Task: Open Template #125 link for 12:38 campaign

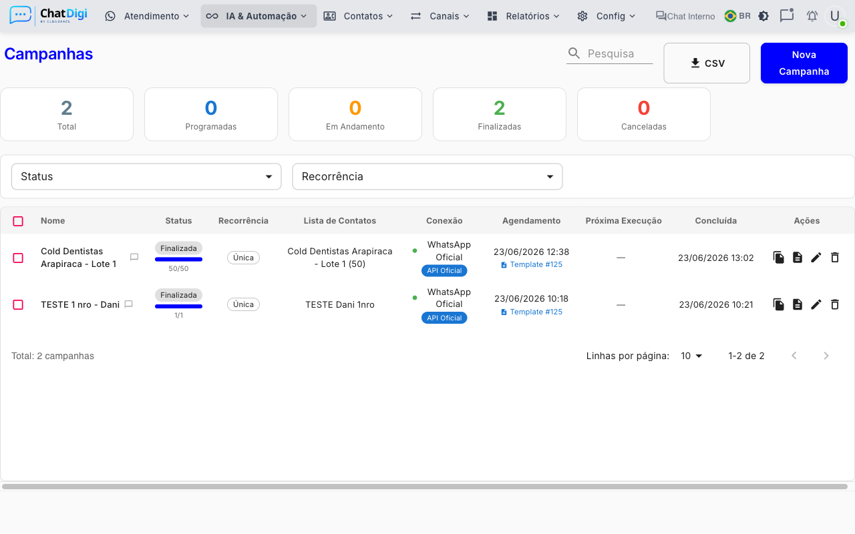Action: tap(532, 264)
